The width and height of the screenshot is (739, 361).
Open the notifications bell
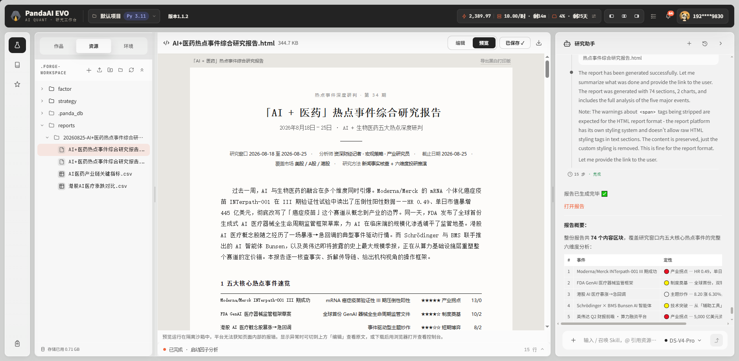668,16
